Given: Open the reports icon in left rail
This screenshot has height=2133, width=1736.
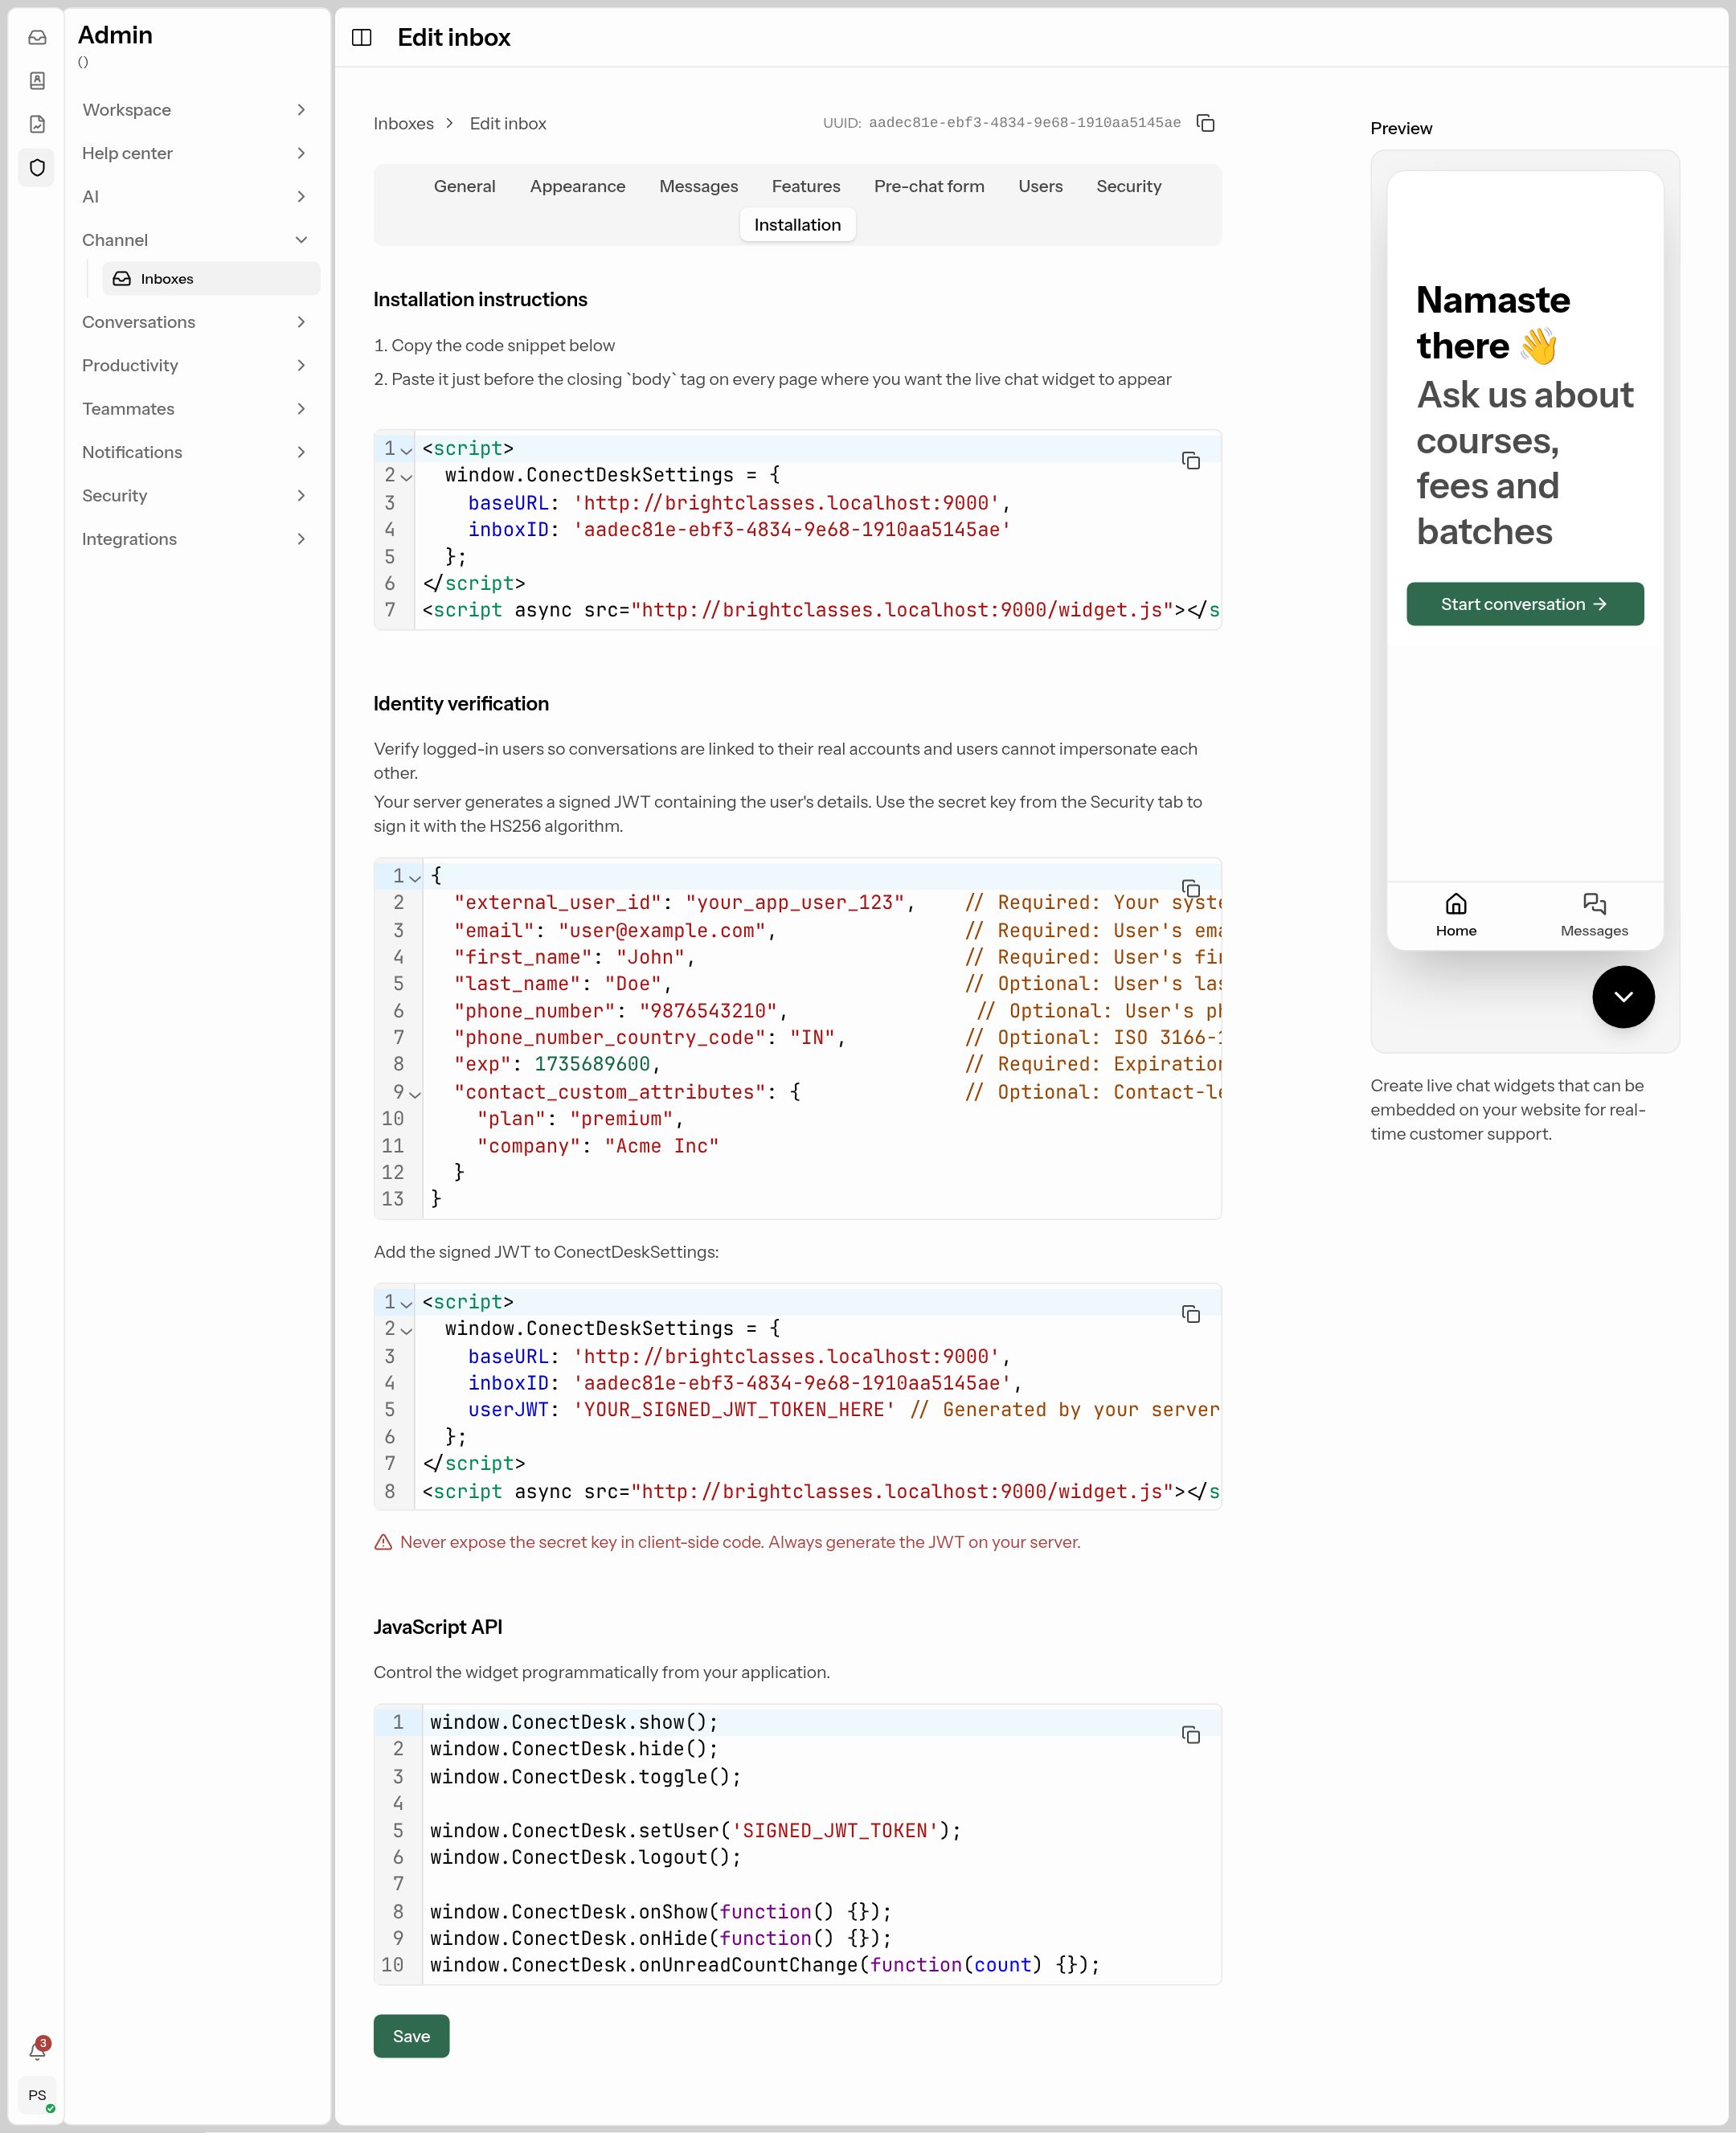Looking at the screenshot, I should point(37,124).
